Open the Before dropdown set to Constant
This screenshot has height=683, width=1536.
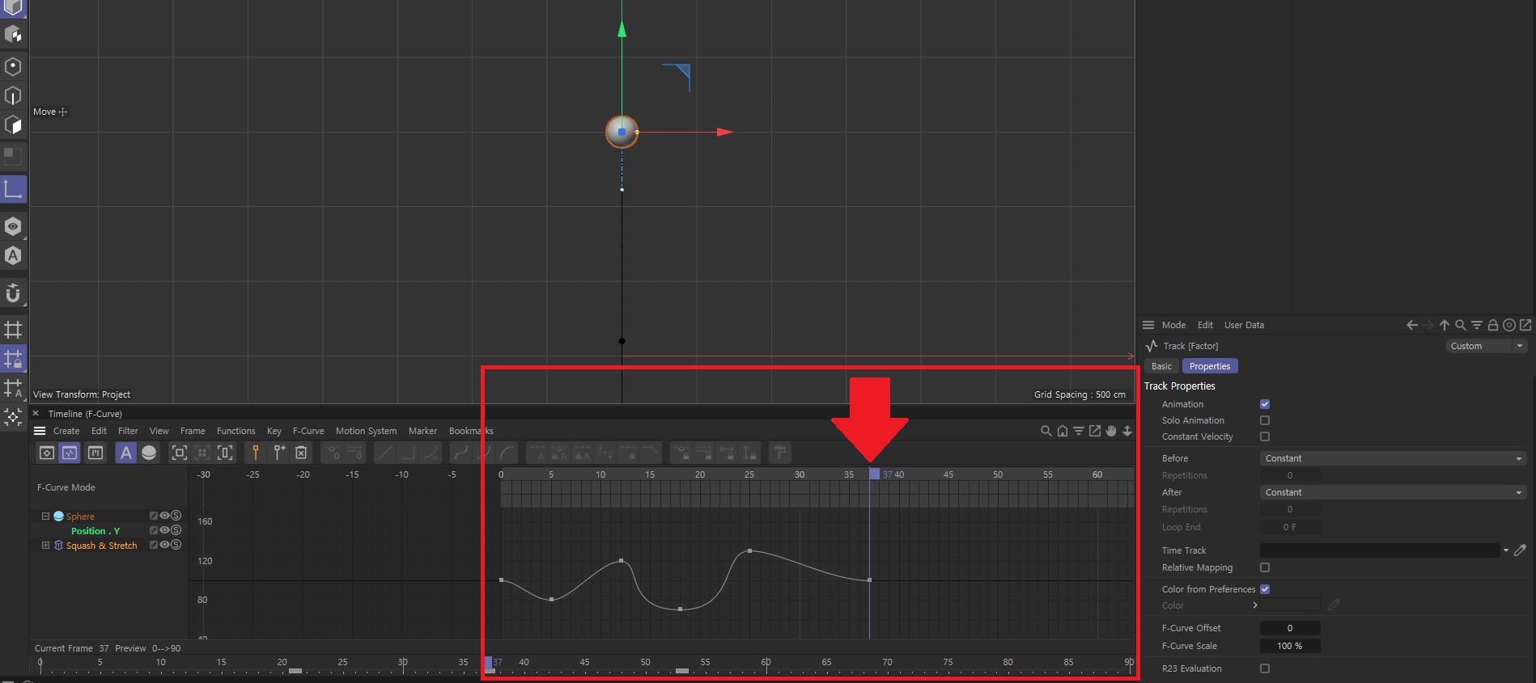click(x=1393, y=458)
